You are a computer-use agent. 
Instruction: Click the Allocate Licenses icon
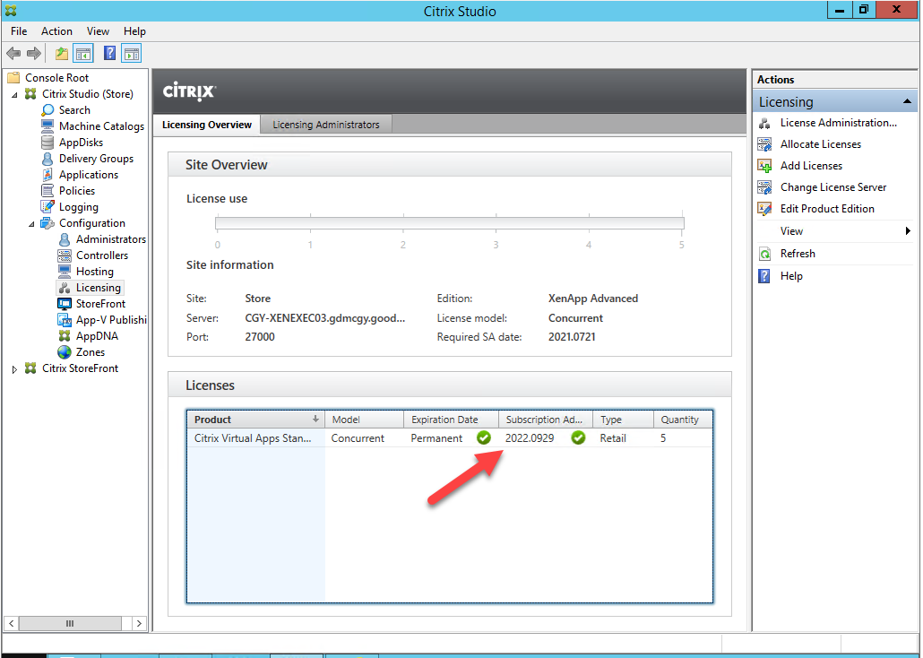pyautogui.click(x=764, y=144)
